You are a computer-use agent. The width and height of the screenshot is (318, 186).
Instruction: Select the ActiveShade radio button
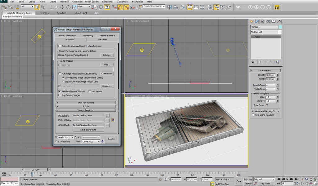coord(56,142)
